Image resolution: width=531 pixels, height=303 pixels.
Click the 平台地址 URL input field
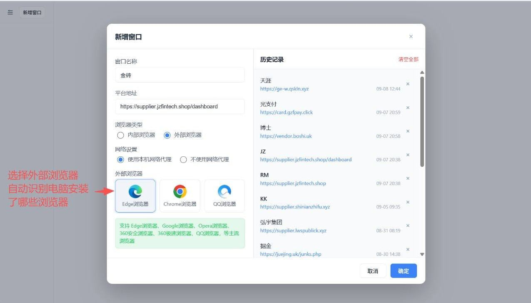click(180, 106)
